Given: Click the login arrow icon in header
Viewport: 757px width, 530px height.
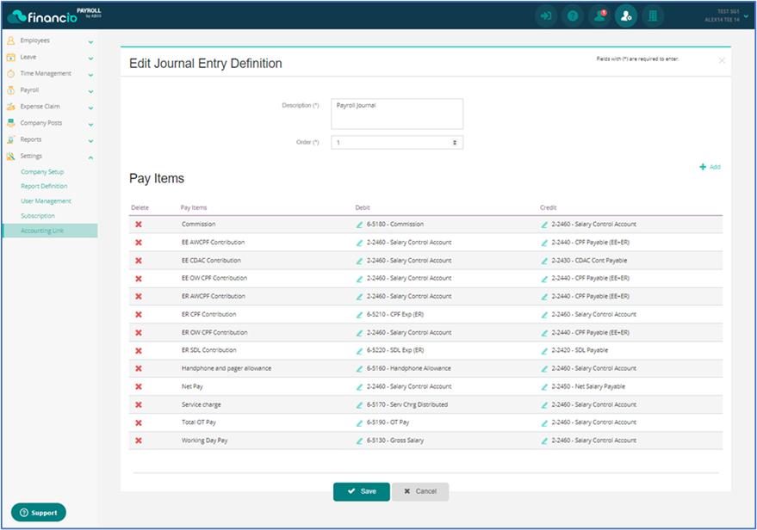Looking at the screenshot, I should (x=545, y=15).
